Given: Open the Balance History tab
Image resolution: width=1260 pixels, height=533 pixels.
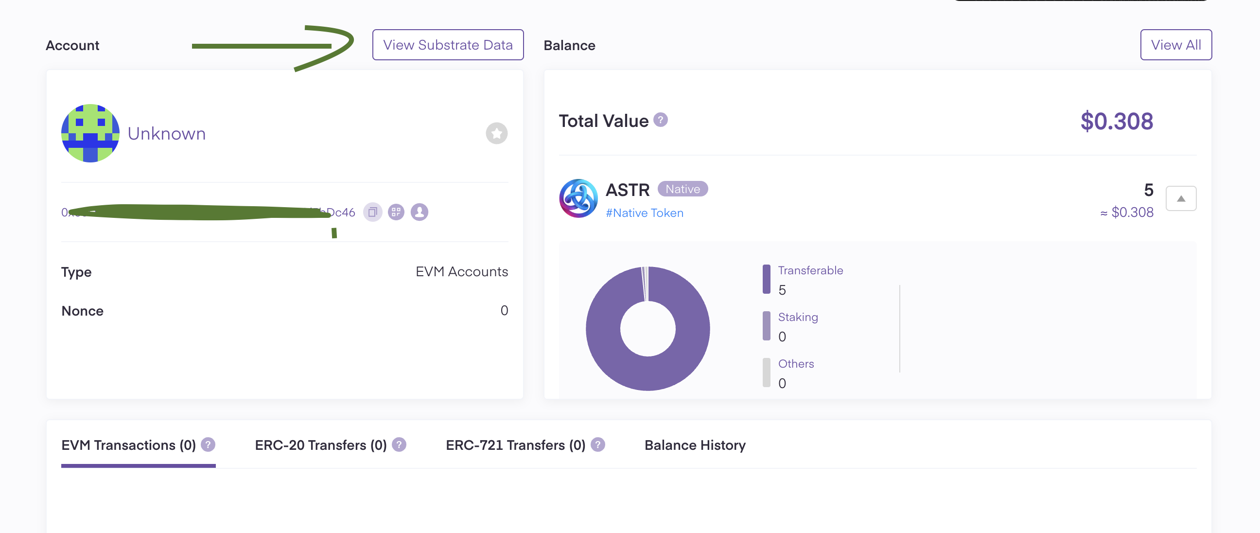Looking at the screenshot, I should point(695,445).
